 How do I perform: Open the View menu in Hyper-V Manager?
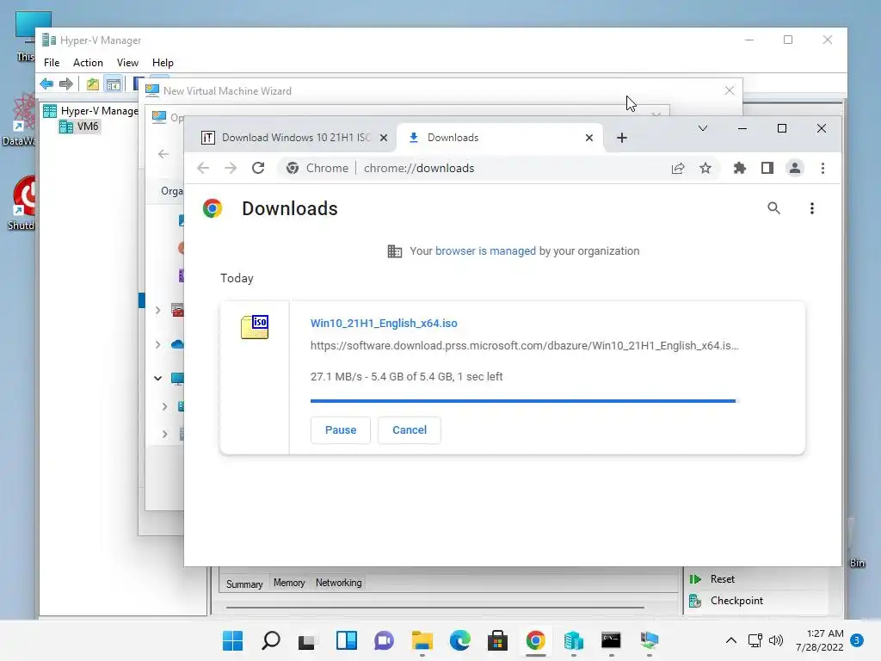[127, 62]
